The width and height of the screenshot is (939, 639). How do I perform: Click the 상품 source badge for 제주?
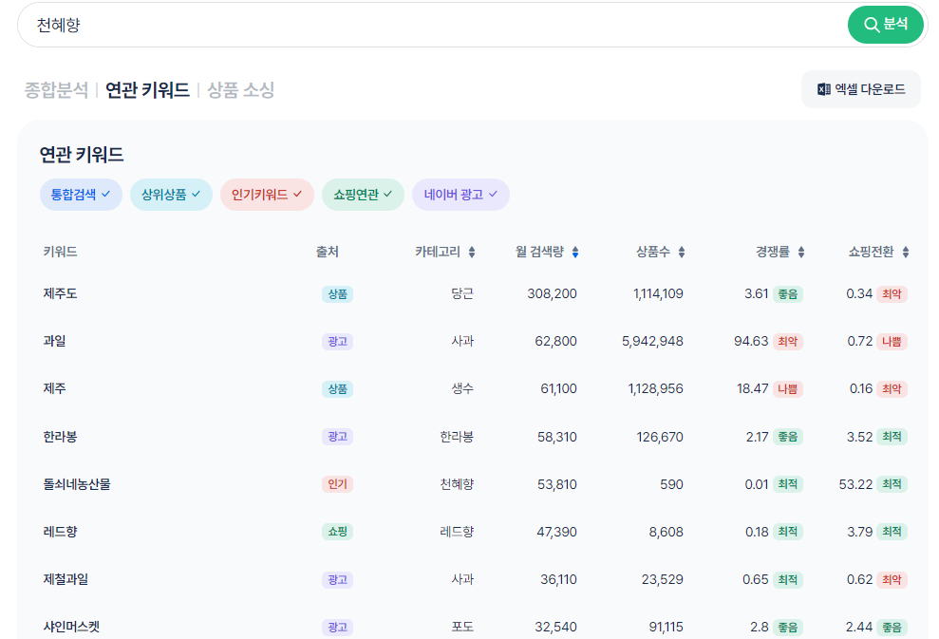click(337, 389)
